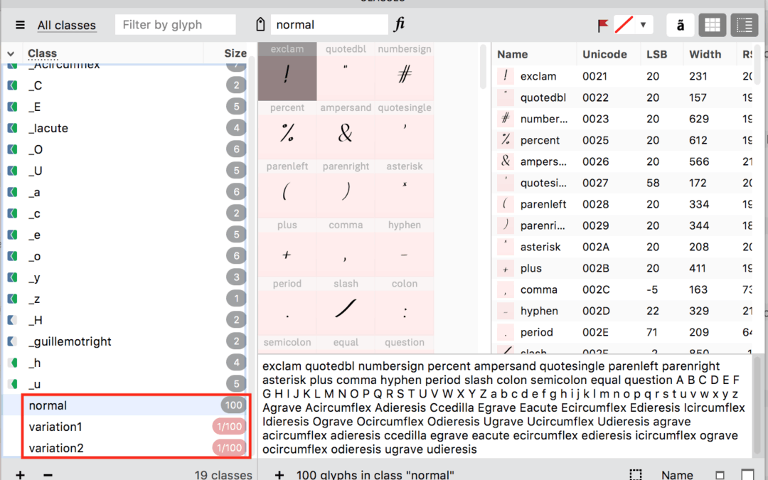768x480 pixels.
Task: Open the Name sort dropdown at bottom
Action: pos(677,474)
